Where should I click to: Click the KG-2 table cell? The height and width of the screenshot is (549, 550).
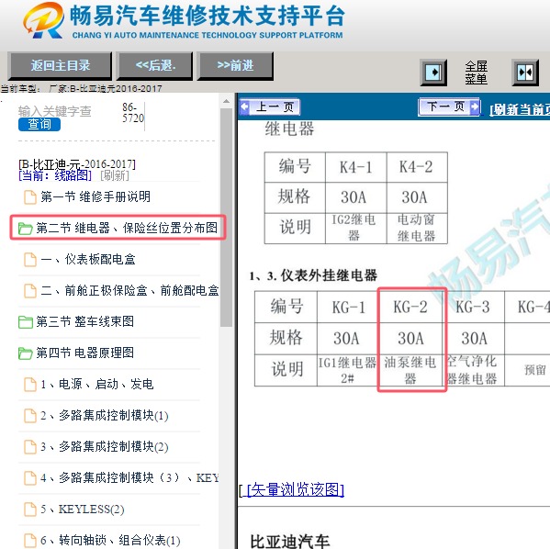point(410,308)
